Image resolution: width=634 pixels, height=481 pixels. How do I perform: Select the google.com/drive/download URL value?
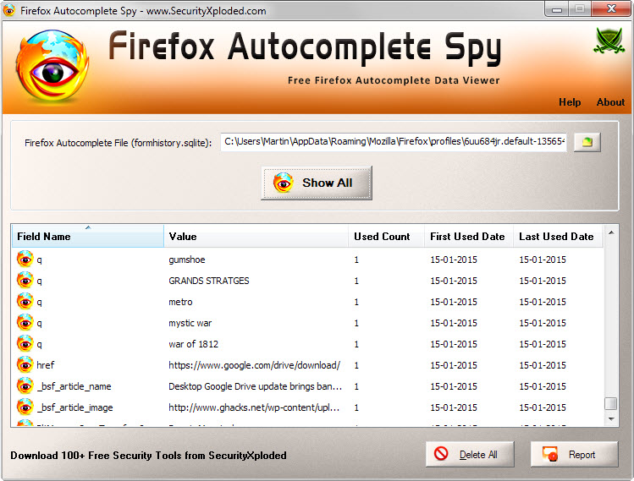click(x=254, y=365)
